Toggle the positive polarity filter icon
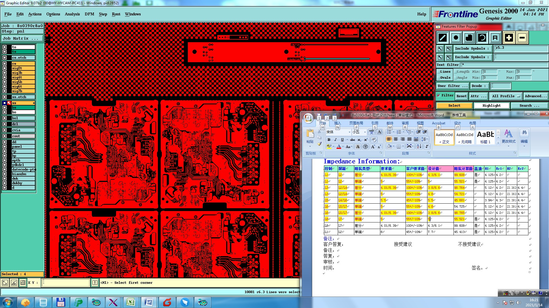The height and width of the screenshot is (308, 549). 509,38
